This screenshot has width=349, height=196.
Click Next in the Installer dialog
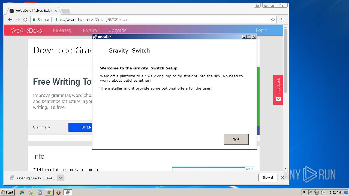(236, 139)
